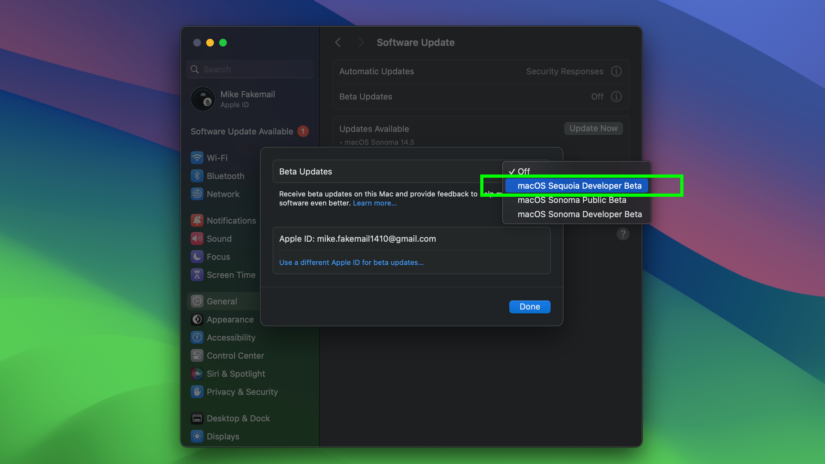Click the Network globe icon
Image resolution: width=825 pixels, height=464 pixels.
[197, 194]
